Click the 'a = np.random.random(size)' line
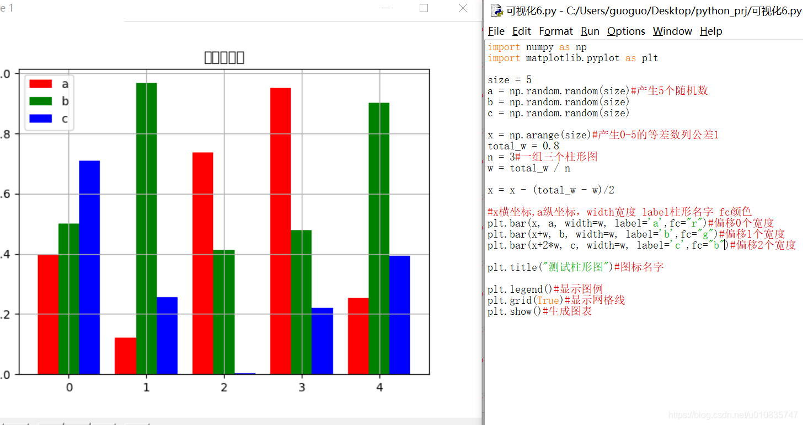 click(x=598, y=91)
